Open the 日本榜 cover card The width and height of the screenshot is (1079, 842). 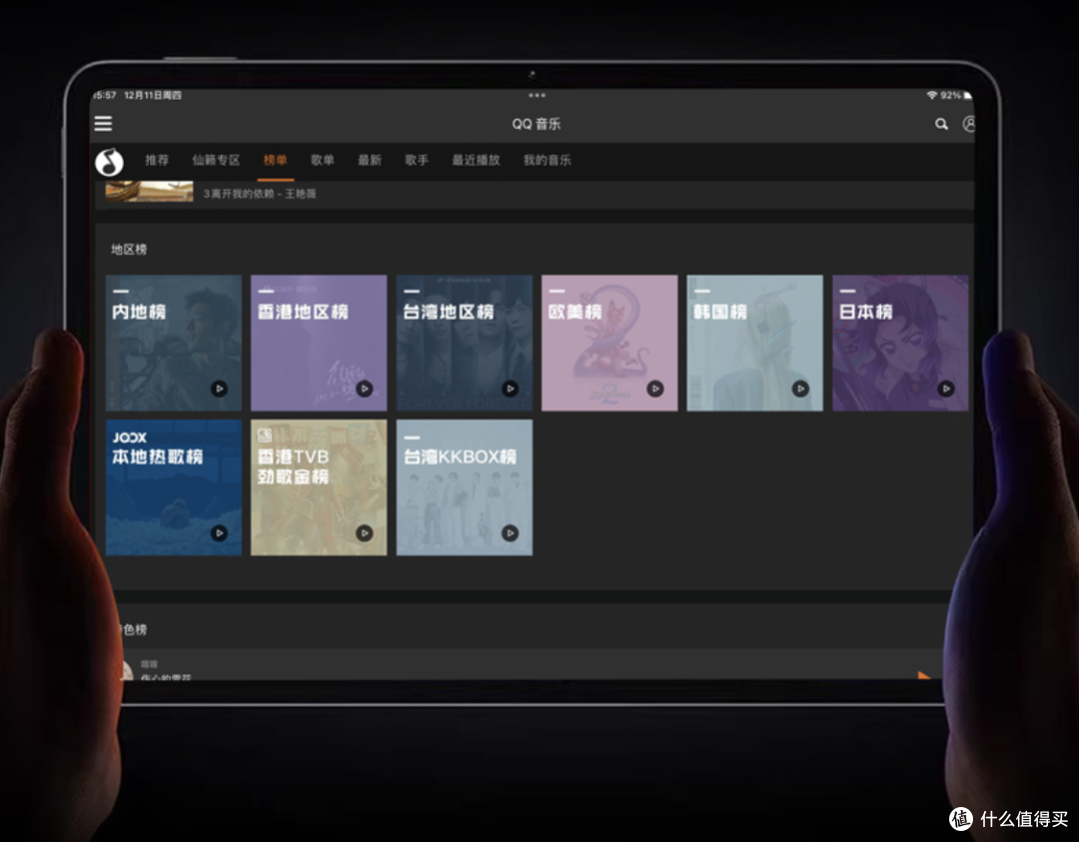[x=901, y=343]
